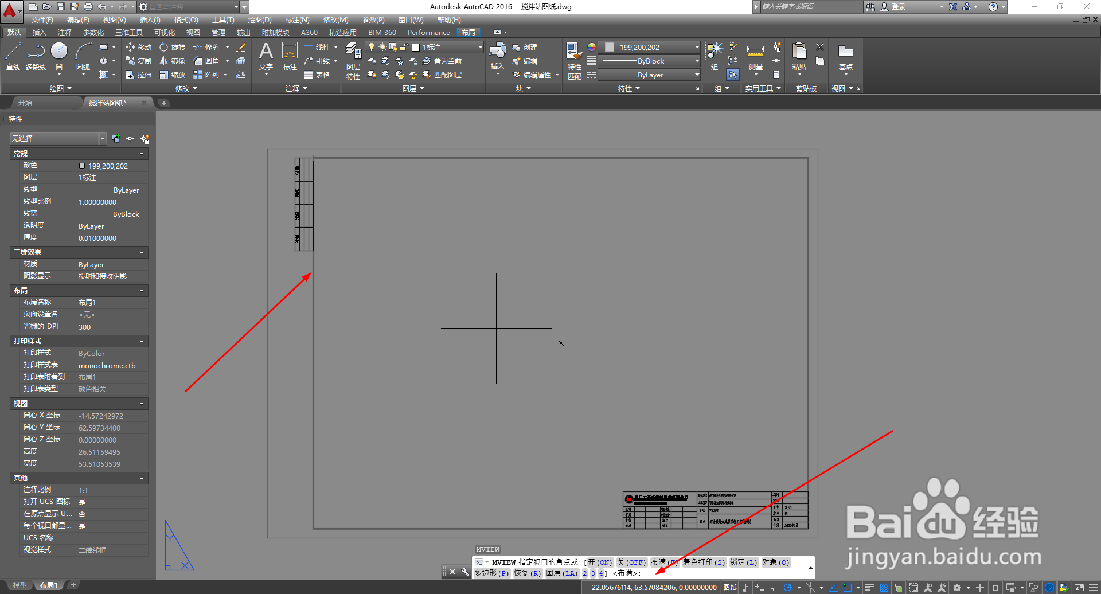This screenshot has width=1101, height=594.
Task: Open Layer Properties (图层特性) manager
Action: [353, 60]
